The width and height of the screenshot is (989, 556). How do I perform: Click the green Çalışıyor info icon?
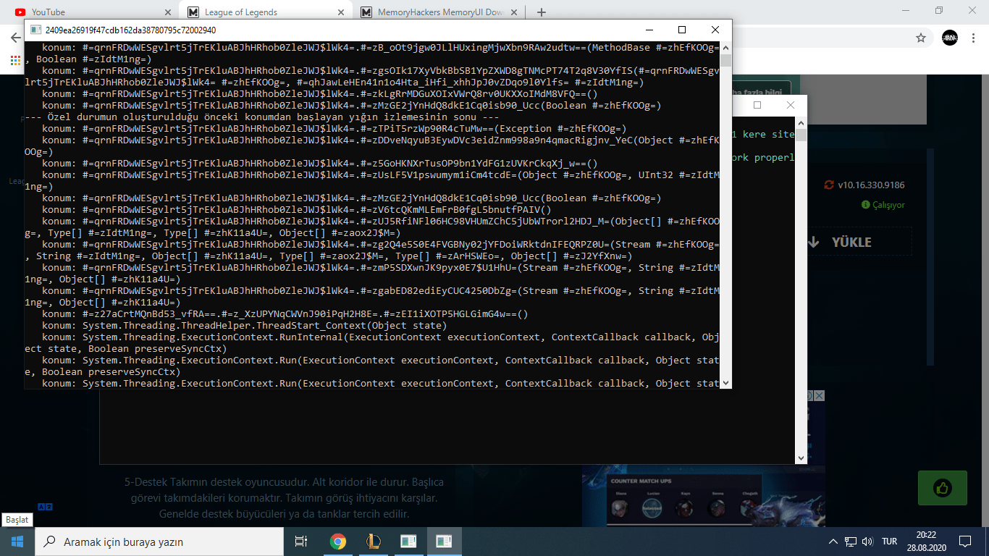click(865, 205)
